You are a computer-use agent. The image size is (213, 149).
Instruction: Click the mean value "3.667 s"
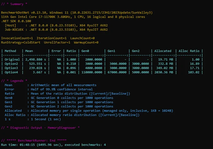click(x=39, y=72)
